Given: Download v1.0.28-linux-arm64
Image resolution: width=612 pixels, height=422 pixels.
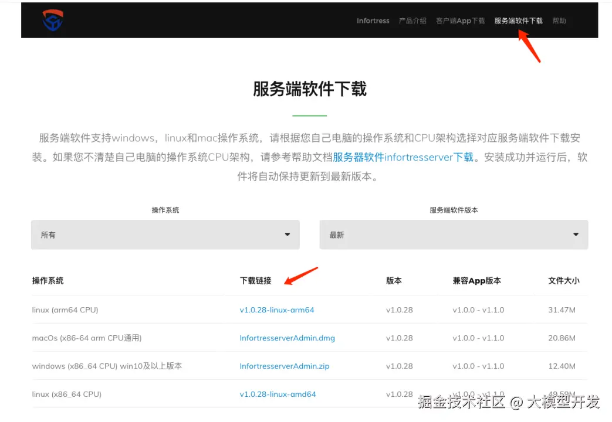Looking at the screenshot, I should coord(277,310).
